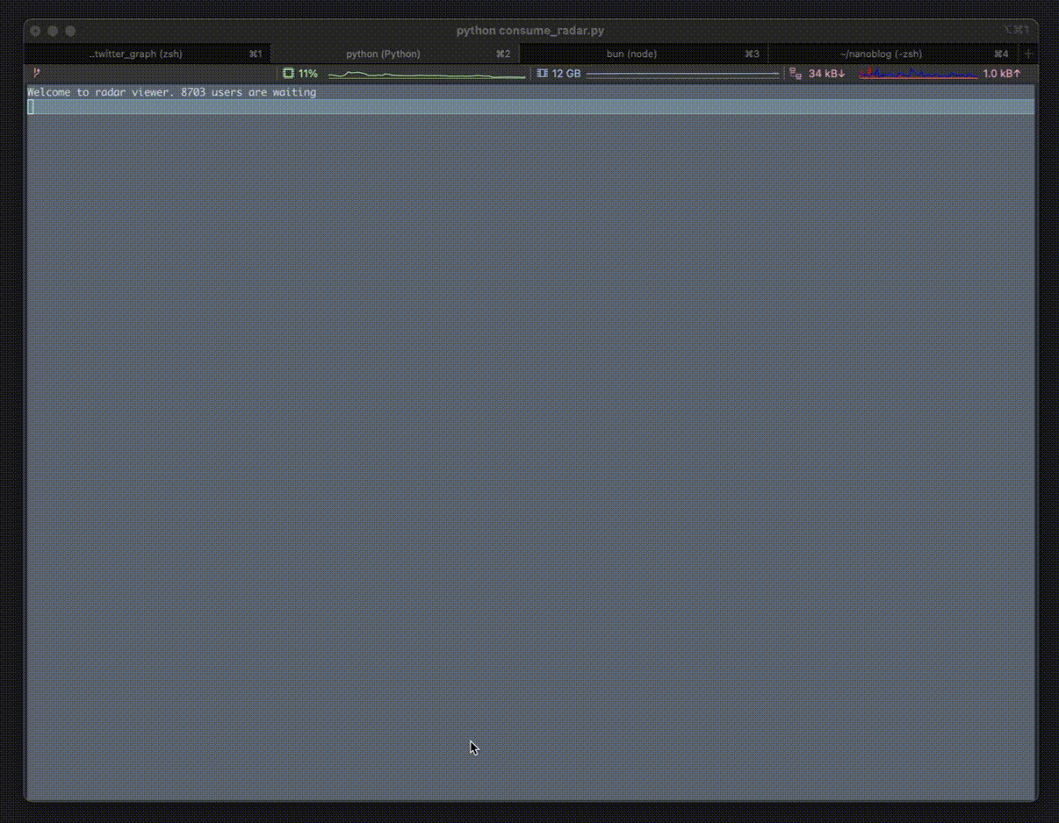Select the python (Python) tab
1059x823 pixels.
pyautogui.click(x=383, y=54)
